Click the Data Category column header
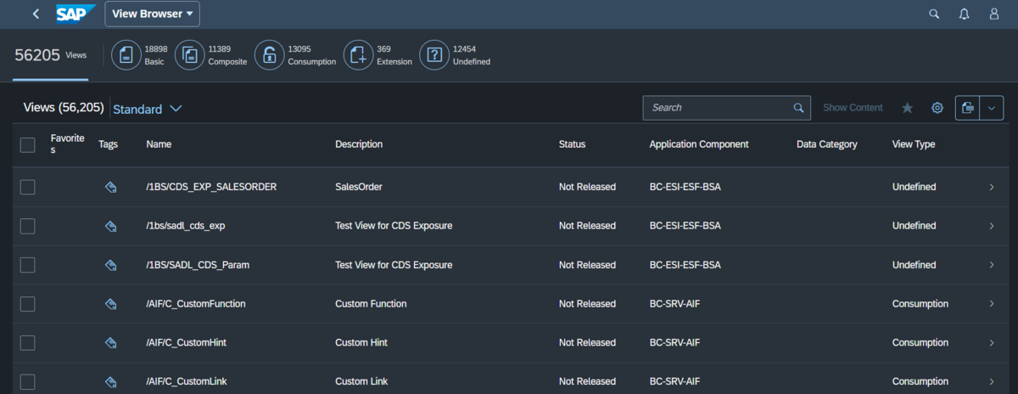 827,144
